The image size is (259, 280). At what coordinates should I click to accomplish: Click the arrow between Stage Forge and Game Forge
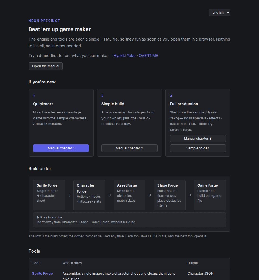190,195
